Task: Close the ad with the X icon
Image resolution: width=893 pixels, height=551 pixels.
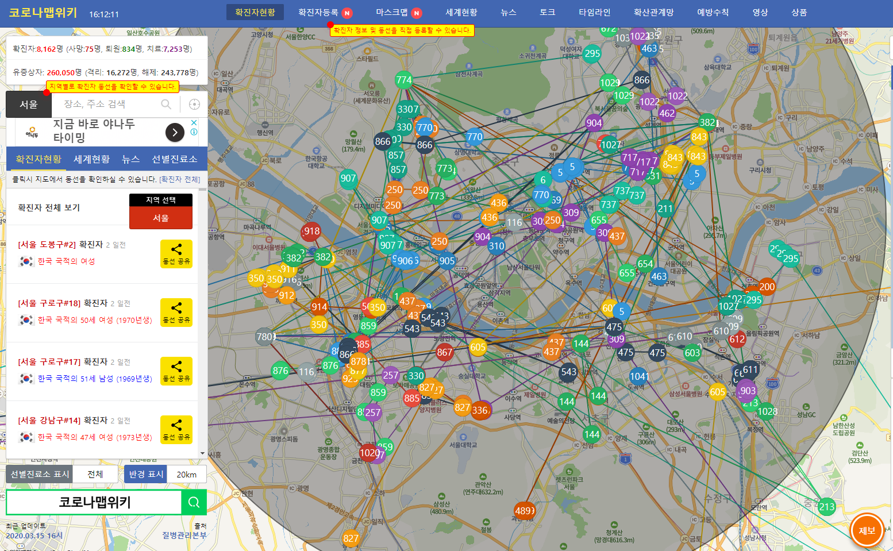Action: 194,122
